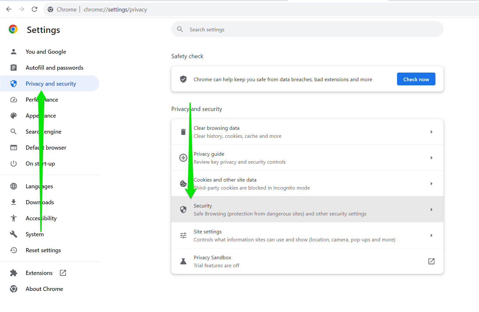Viewport: 479px width, 312px height.
Task: Click the shield checkmark icon in Safety check
Action: coord(183,79)
